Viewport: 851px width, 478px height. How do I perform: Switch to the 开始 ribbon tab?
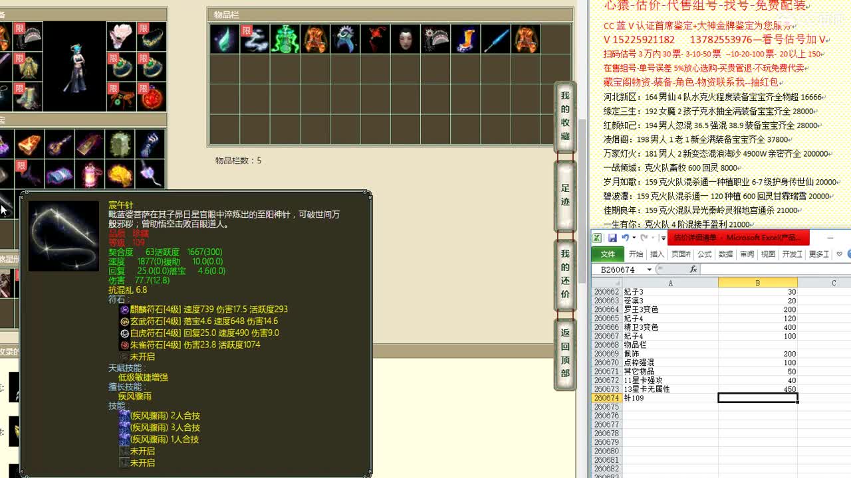pos(636,254)
